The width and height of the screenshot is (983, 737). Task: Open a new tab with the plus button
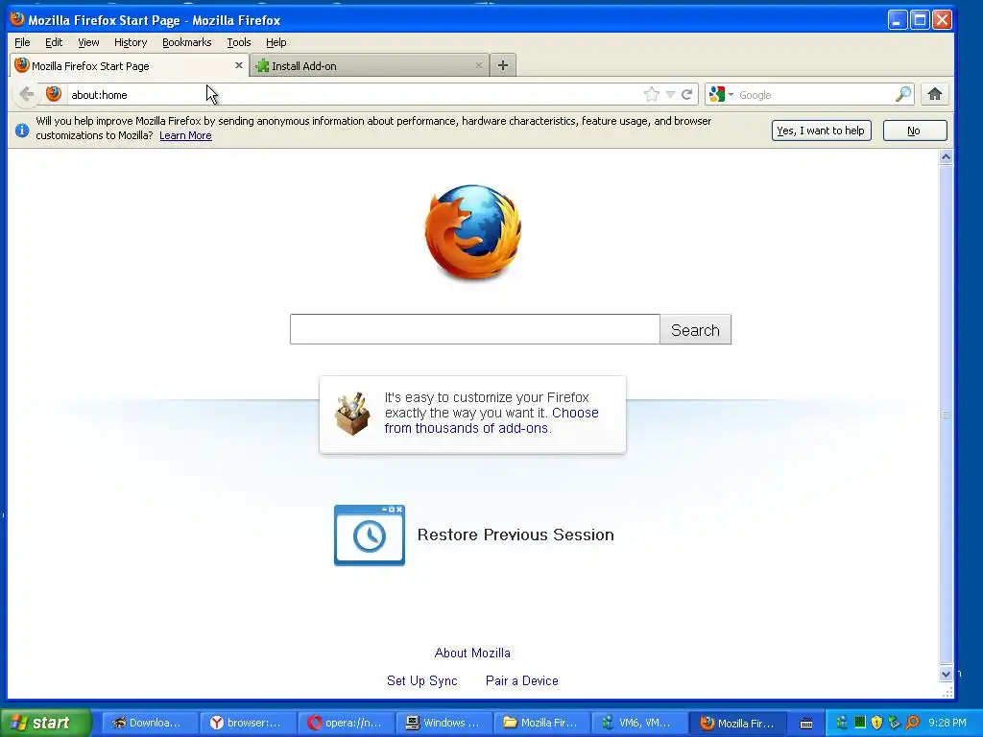pos(503,65)
